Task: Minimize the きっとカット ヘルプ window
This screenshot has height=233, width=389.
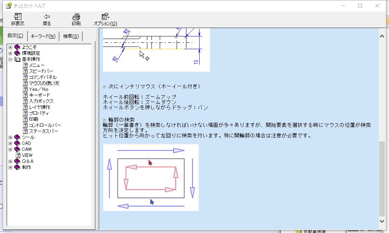Action: (343, 6)
